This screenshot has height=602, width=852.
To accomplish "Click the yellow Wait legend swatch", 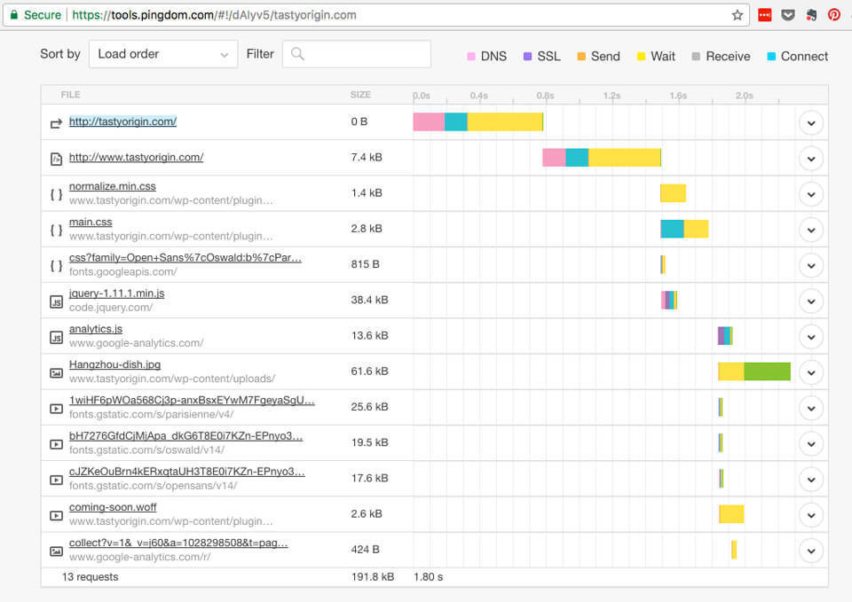I will pyautogui.click(x=641, y=57).
